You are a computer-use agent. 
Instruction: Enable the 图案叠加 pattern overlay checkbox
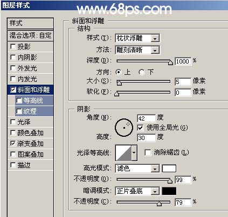(x=13, y=155)
